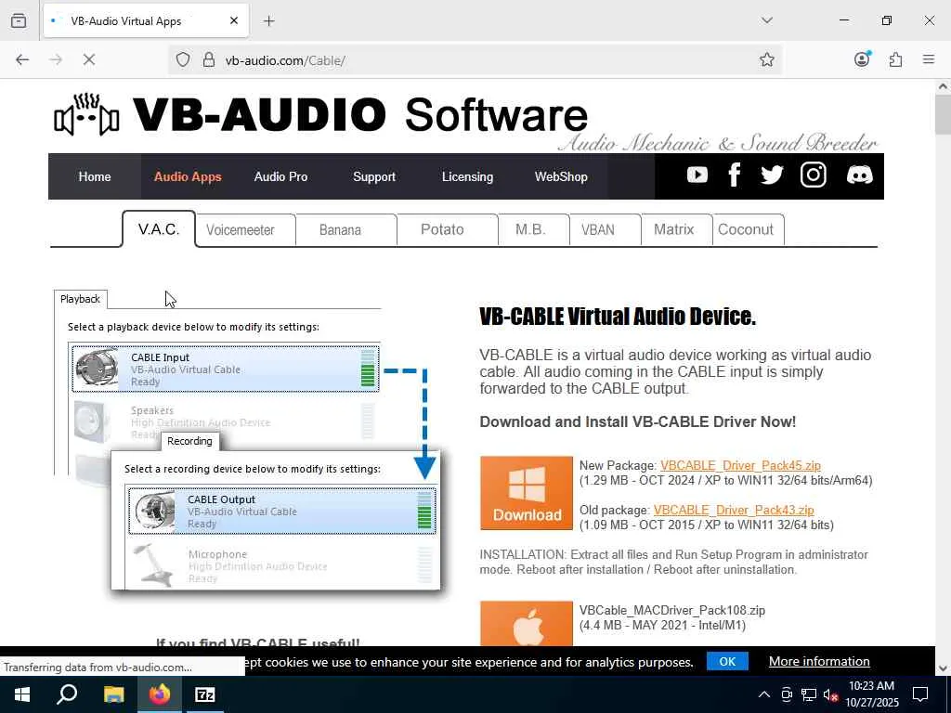The width and height of the screenshot is (951, 713).
Task: Go back to previous page
Action: tap(22, 59)
